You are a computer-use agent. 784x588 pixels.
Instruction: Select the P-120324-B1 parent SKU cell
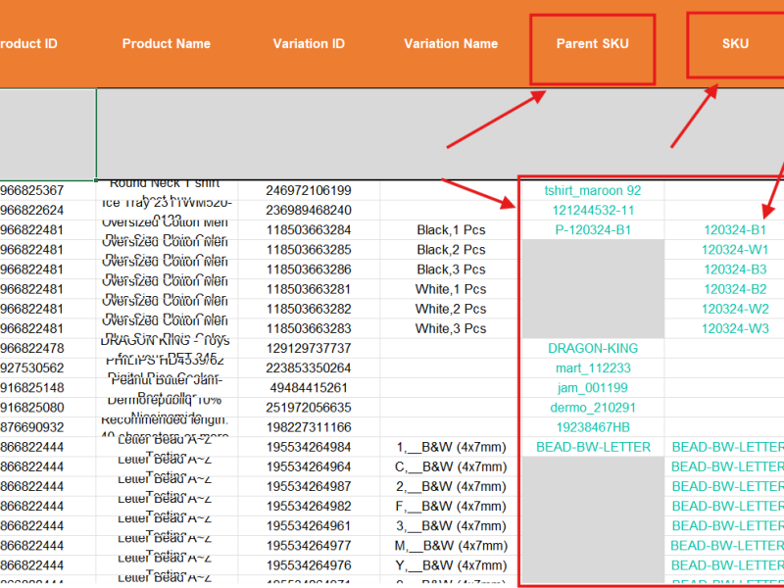[x=592, y=230]
